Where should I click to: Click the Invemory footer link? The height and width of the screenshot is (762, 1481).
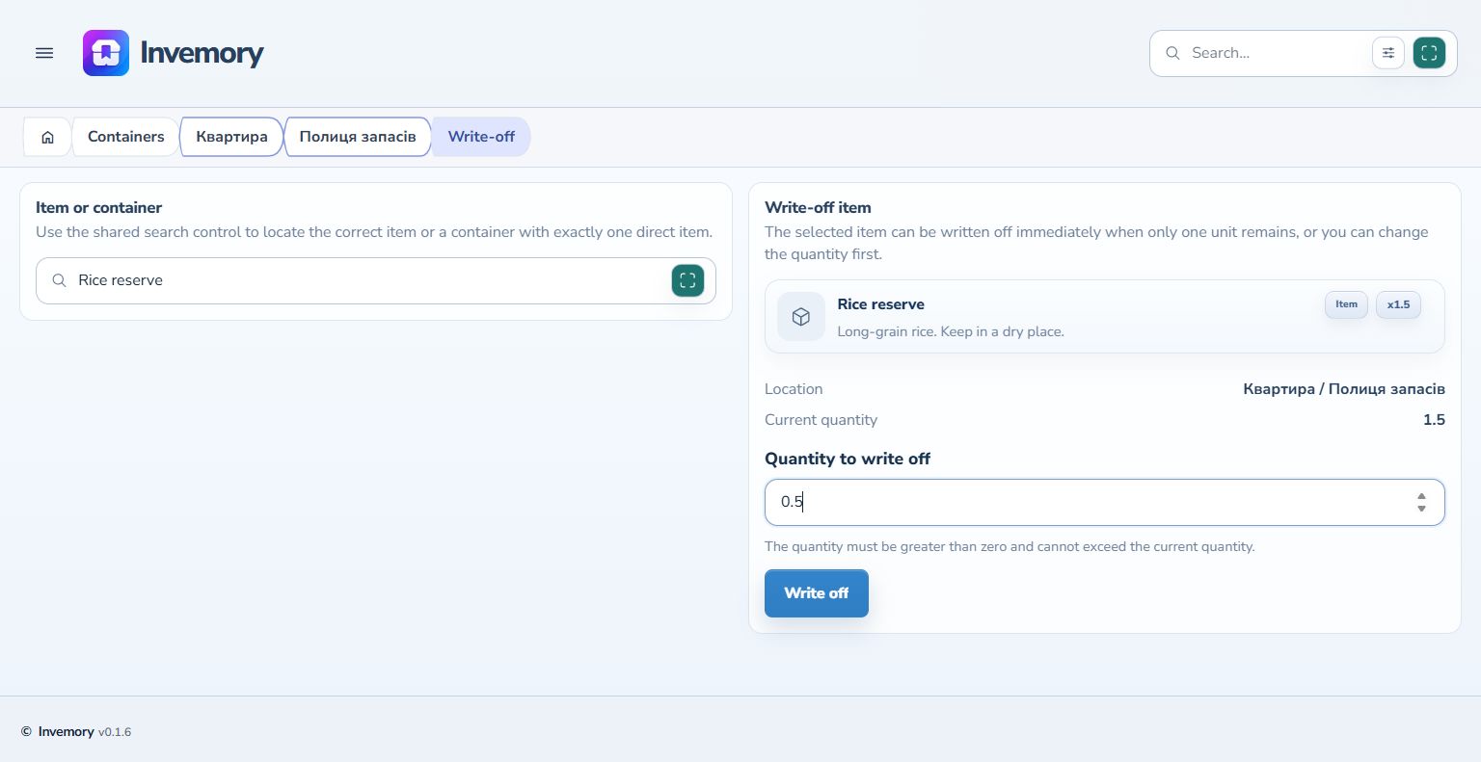click(66, 732)
